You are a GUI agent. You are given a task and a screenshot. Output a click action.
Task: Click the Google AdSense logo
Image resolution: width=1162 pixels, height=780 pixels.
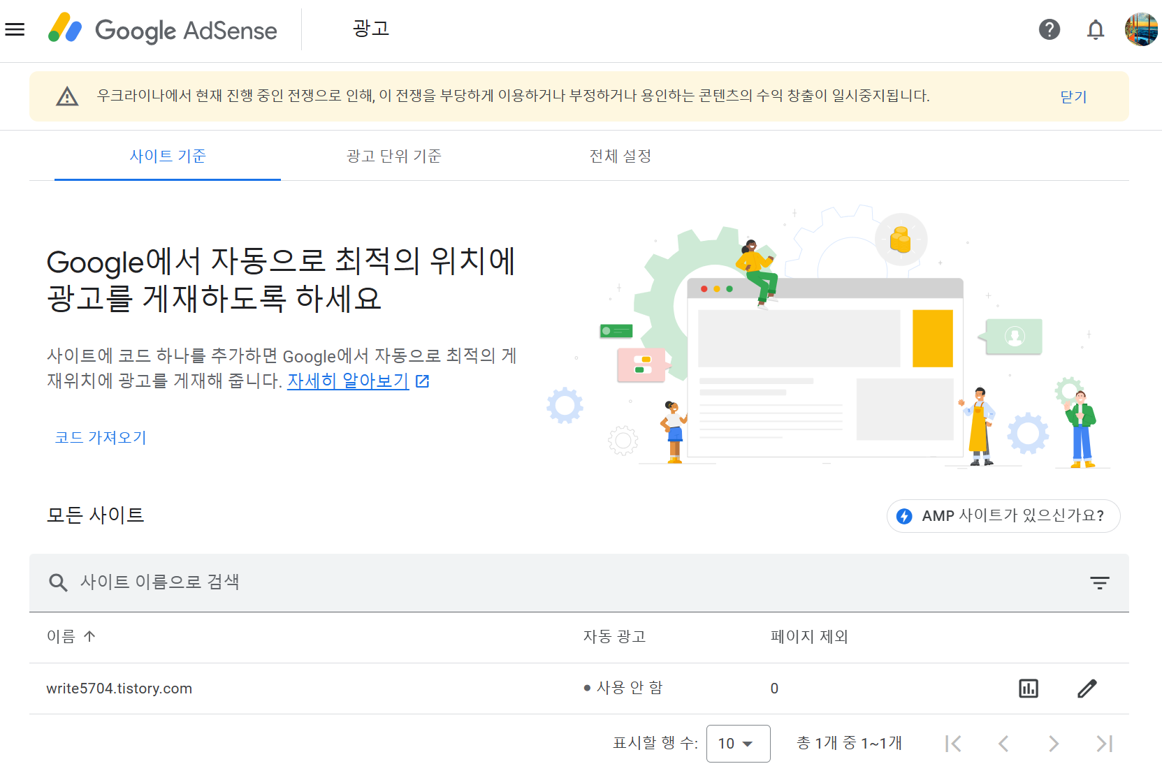[163, 29]
